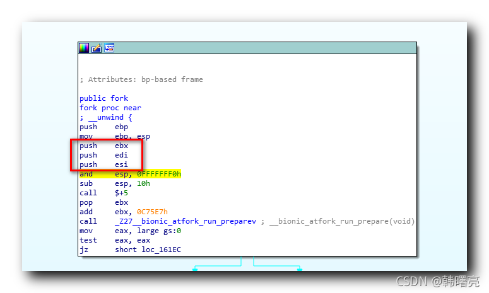Click the graph node title bar

pos(247,48)
